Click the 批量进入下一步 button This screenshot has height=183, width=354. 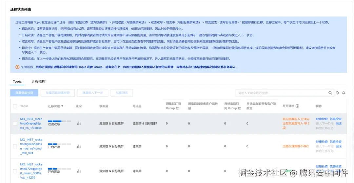92,93
